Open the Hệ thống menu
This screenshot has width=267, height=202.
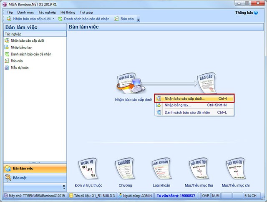68,13
